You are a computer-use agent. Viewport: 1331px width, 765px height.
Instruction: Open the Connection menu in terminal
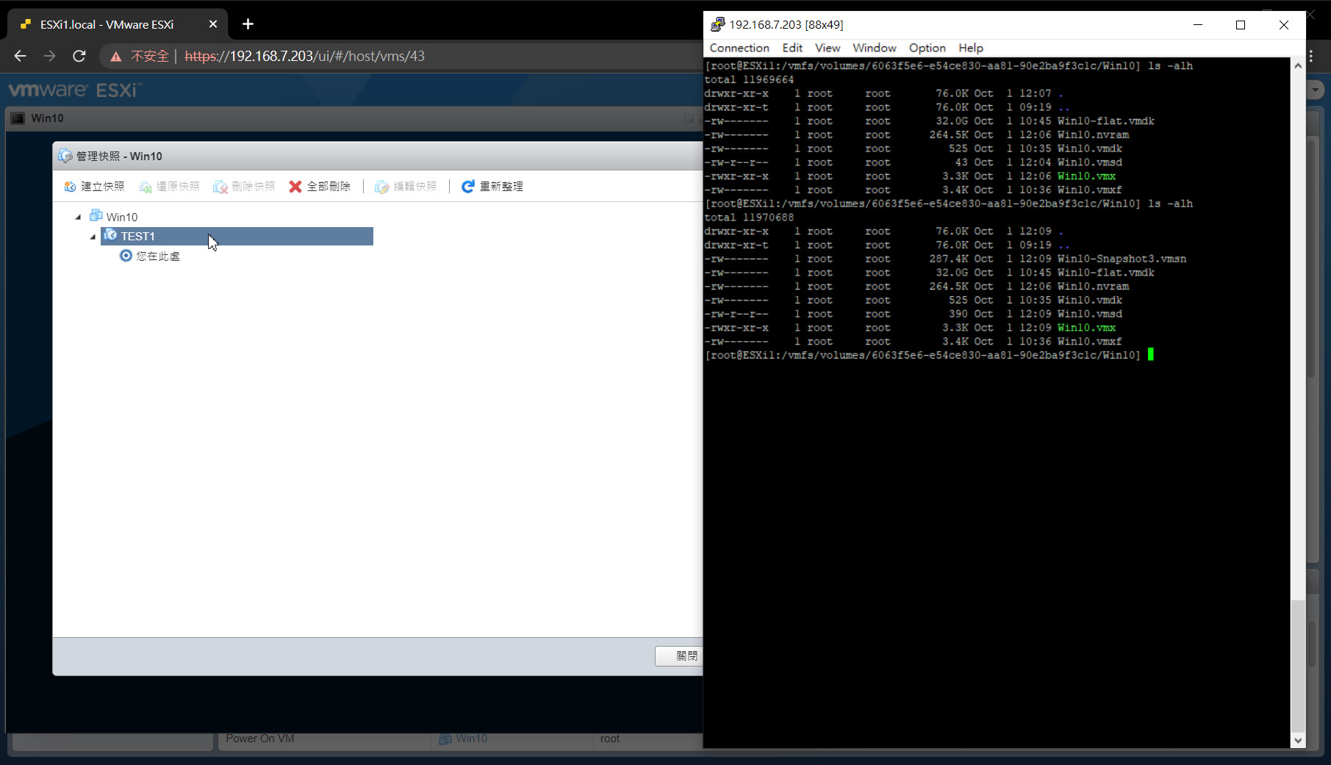[x=739, y=48]
